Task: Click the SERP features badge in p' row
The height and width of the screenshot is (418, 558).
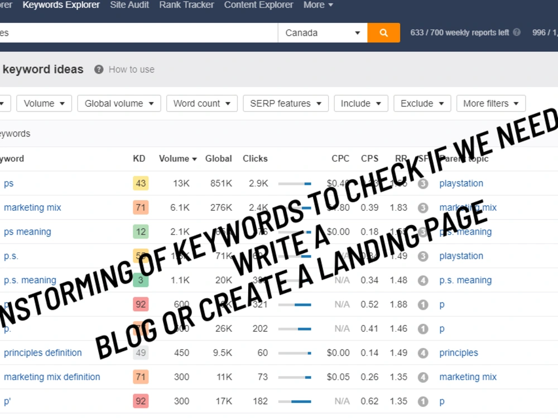Action: click(423, 401)
